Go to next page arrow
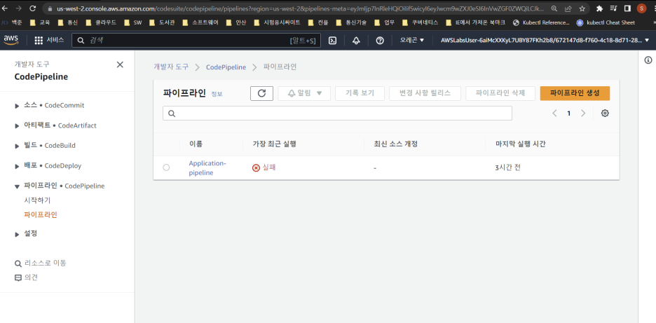The height and width of the screenshot is (323, 656). click(583, 113)
